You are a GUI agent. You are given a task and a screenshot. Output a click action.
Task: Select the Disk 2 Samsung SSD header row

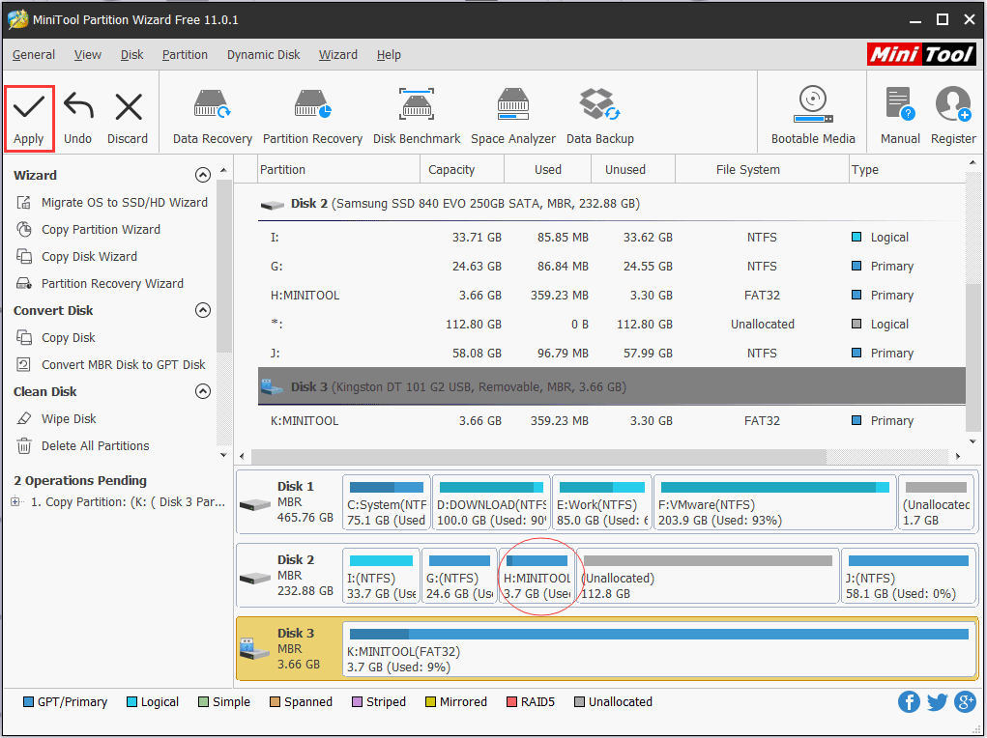pyautogui.click(x=611, y=203)
